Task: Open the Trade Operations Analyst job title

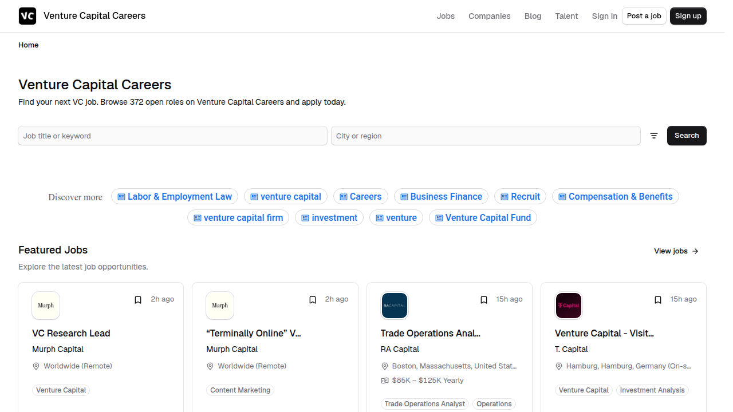Action: (431, 333)
